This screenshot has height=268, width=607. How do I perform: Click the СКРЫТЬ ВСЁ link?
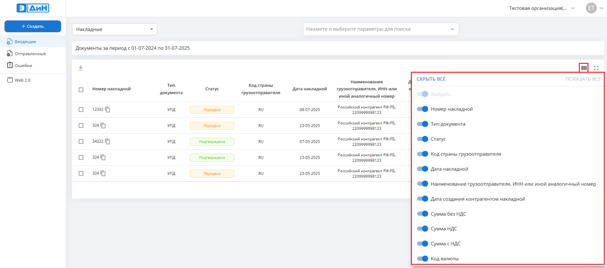[431, 79]
